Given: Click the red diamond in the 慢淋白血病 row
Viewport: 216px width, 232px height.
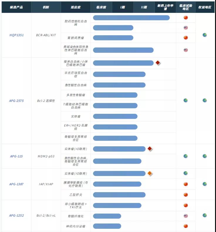Looking at the screenshot, I should point(158,63).
